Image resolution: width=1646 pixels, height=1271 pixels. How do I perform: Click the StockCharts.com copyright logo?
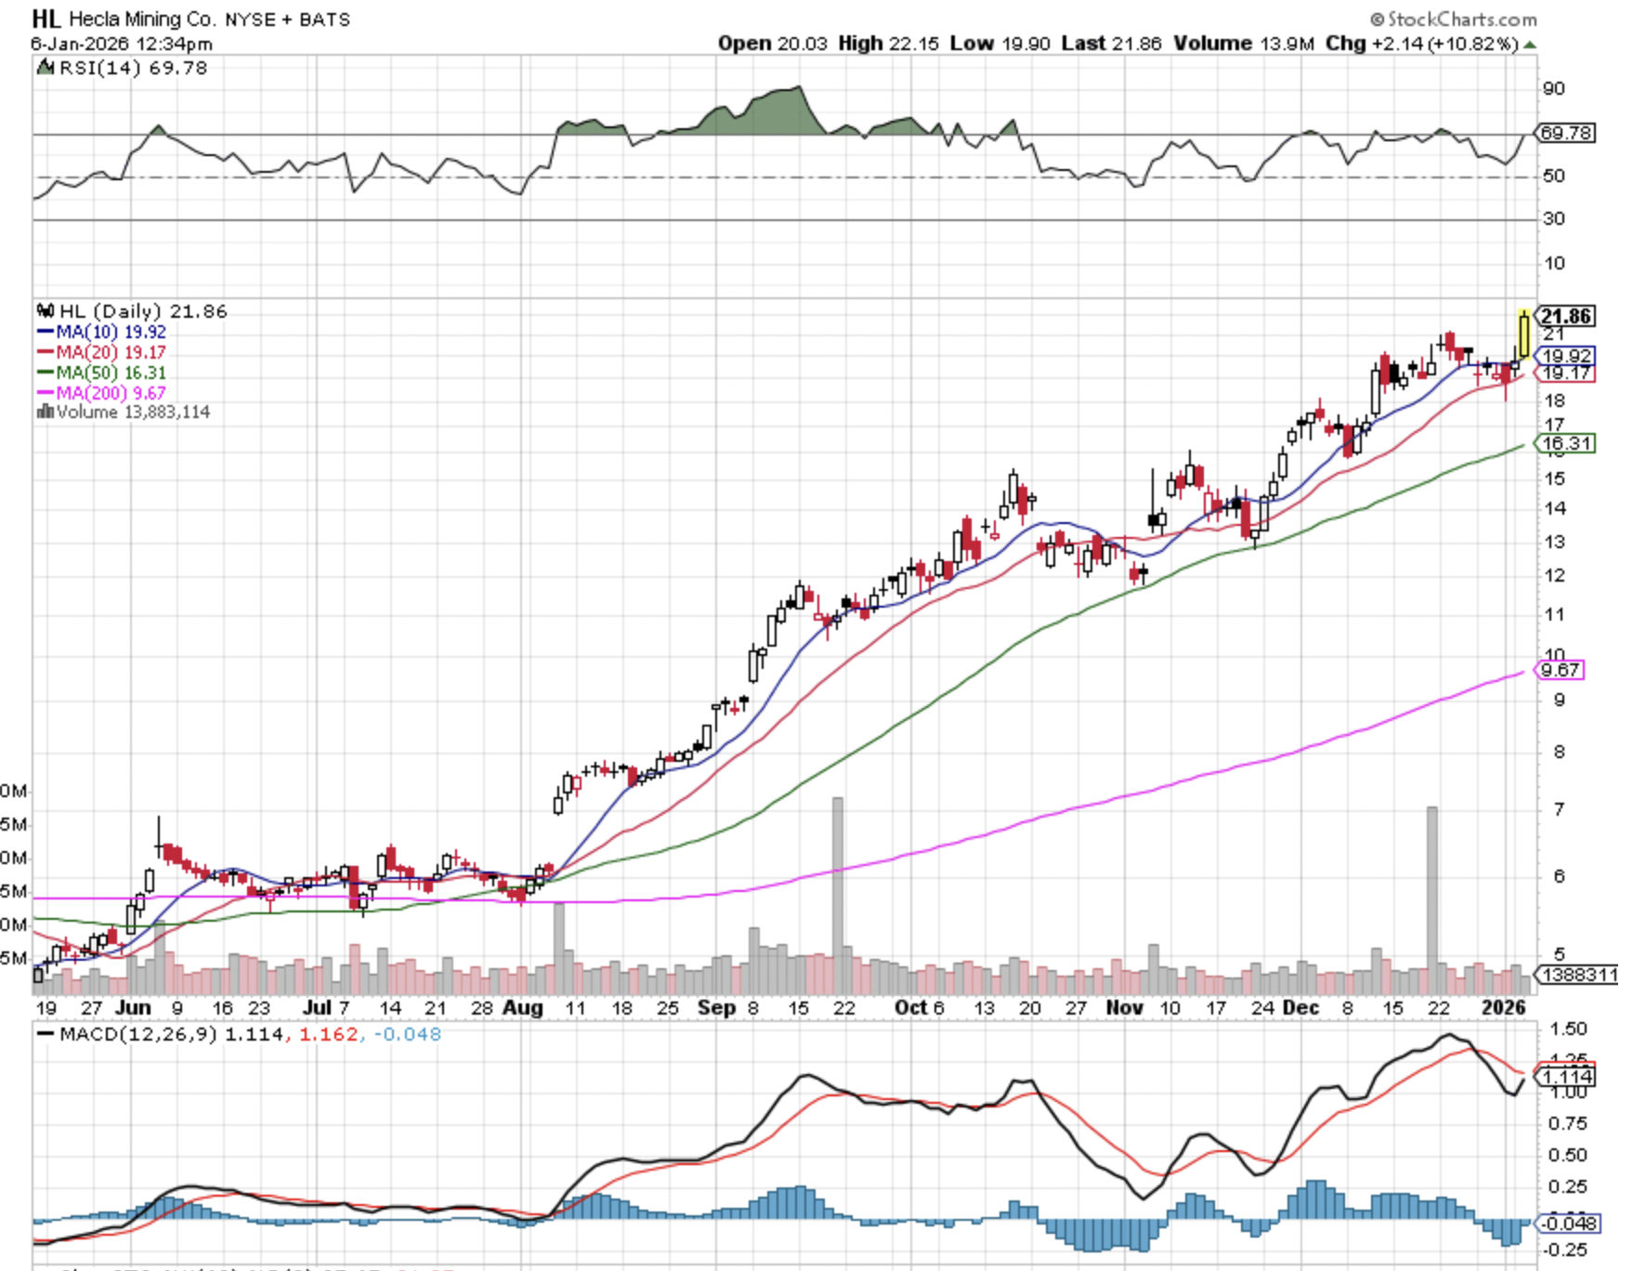pos(1454,20)
